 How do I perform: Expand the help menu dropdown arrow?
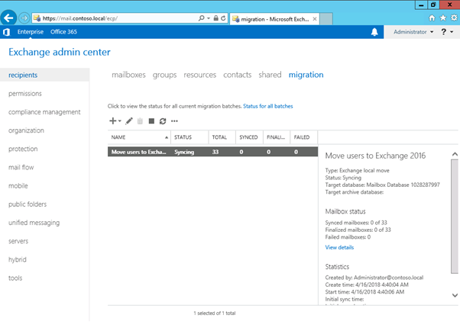point(452,31)
